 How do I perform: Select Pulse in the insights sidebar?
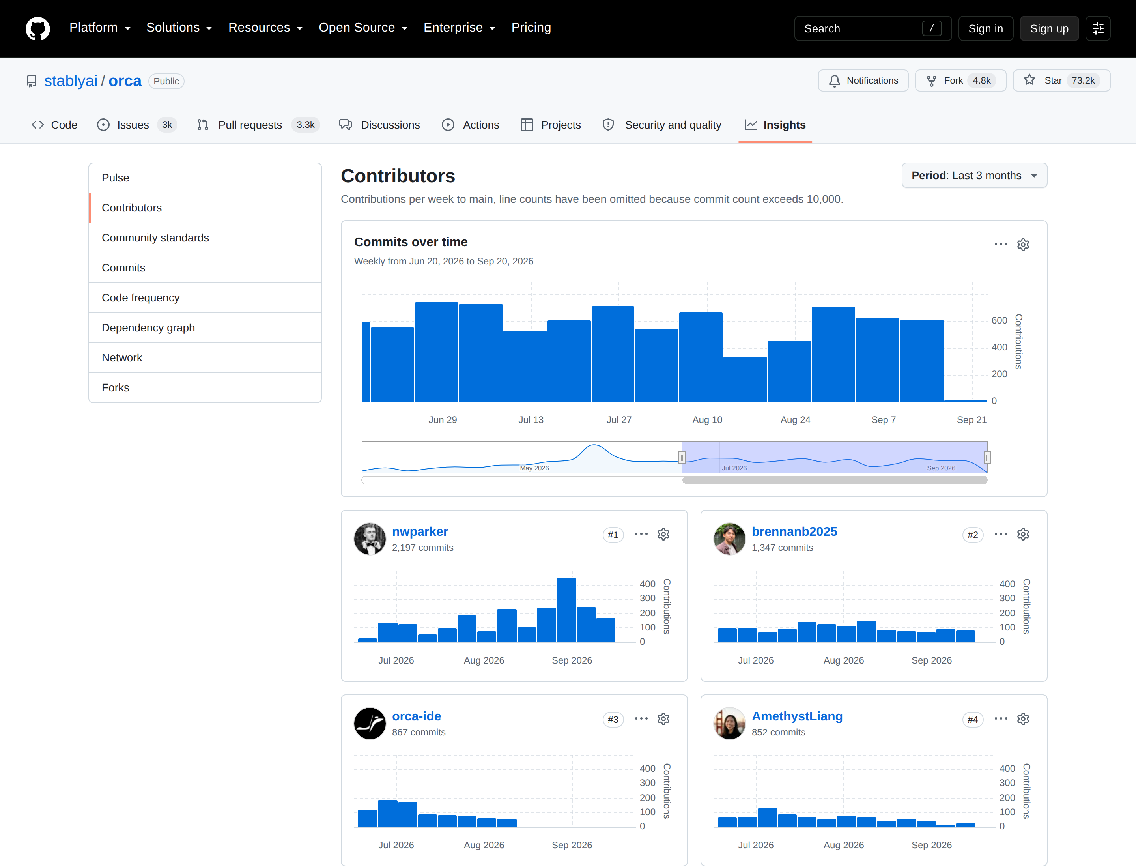click(205, 178)
